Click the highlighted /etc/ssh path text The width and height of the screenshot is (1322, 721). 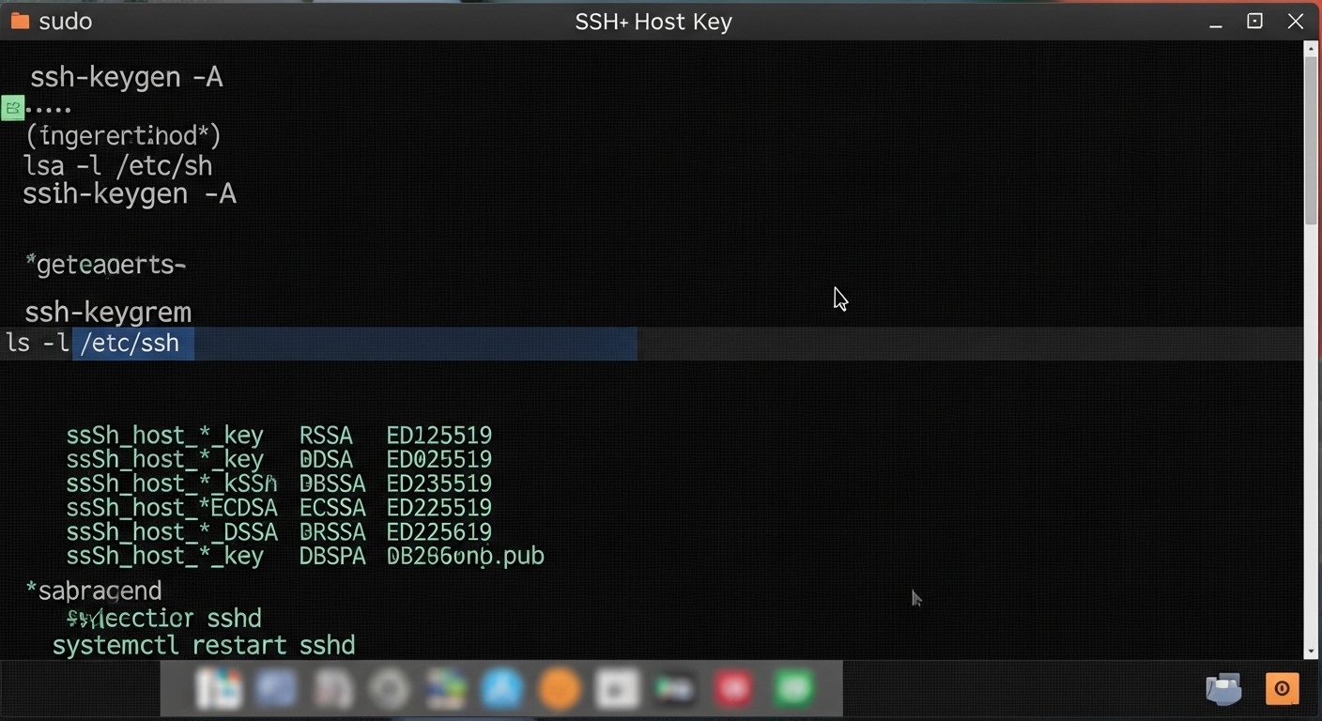pyautogui.click(x=131, y=344)
